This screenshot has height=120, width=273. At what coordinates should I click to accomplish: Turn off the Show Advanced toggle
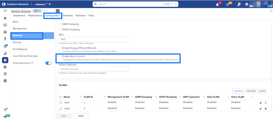click(48, 63)
